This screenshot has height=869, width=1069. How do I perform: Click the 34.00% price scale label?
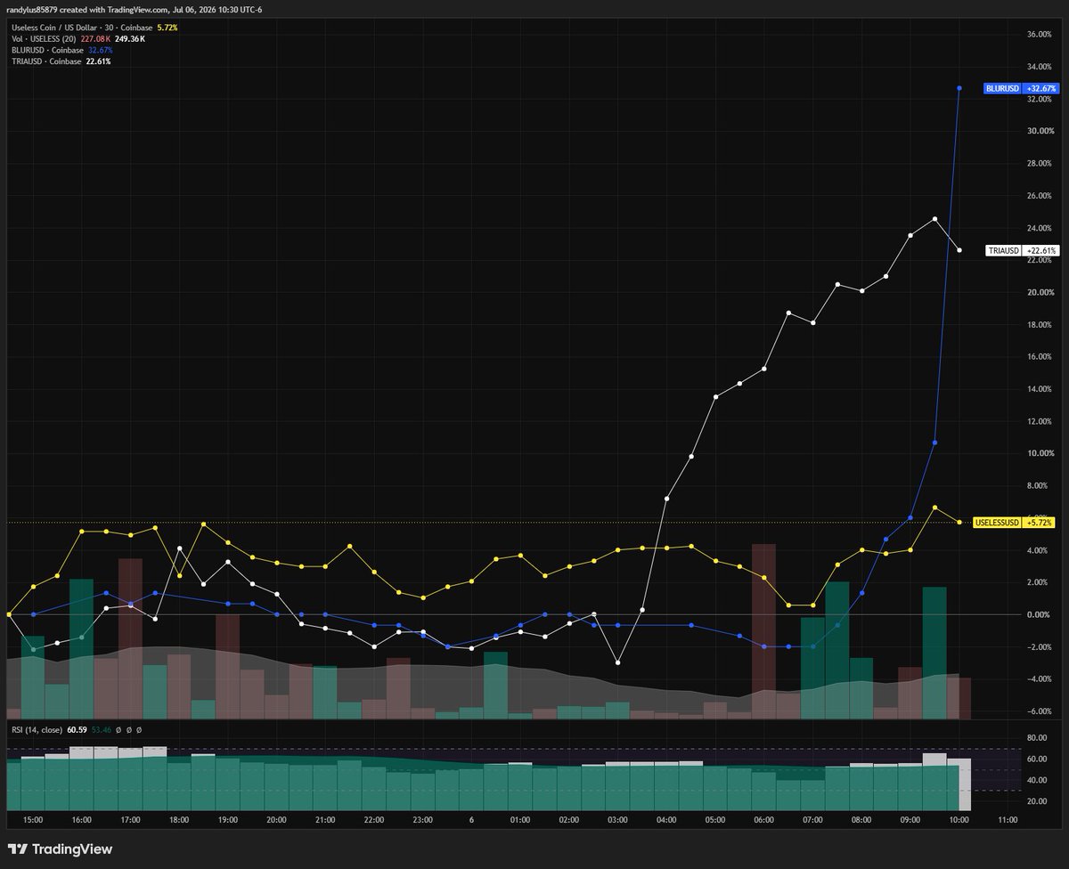tap(1040, 66)
